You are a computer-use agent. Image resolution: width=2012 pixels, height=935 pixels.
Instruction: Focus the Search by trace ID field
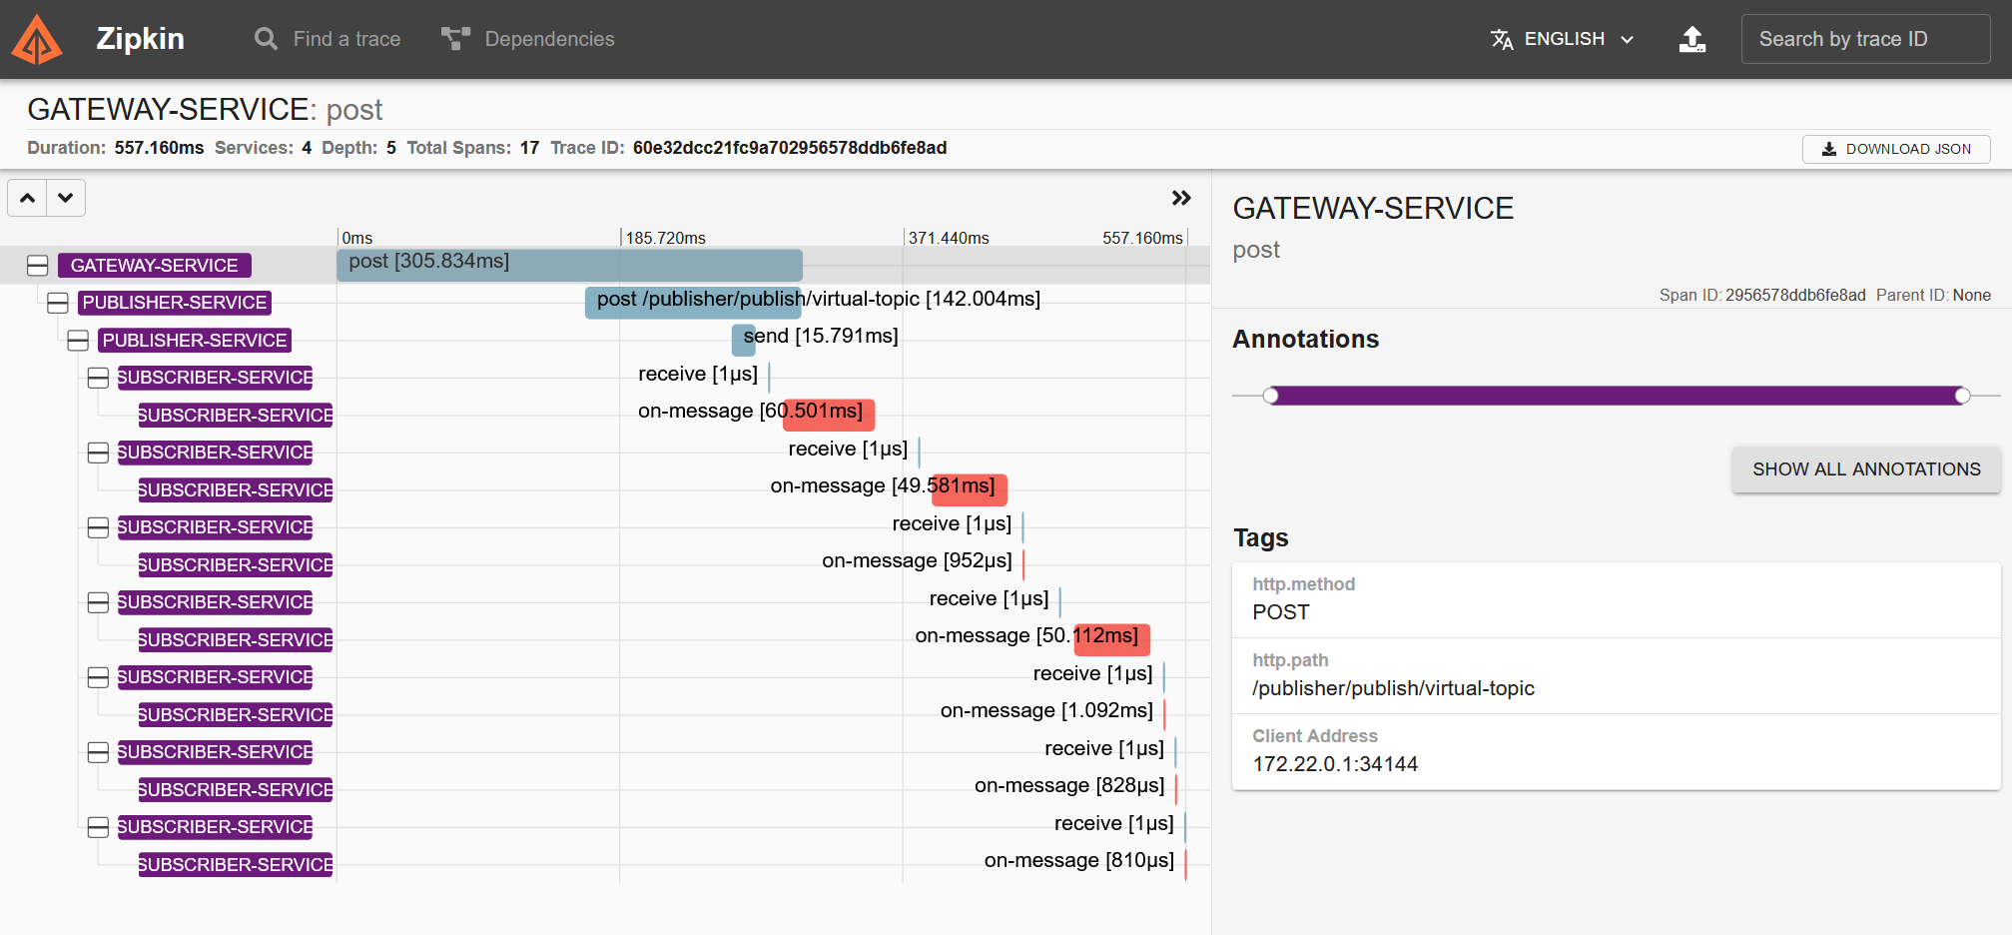[x=1865, y=39]
